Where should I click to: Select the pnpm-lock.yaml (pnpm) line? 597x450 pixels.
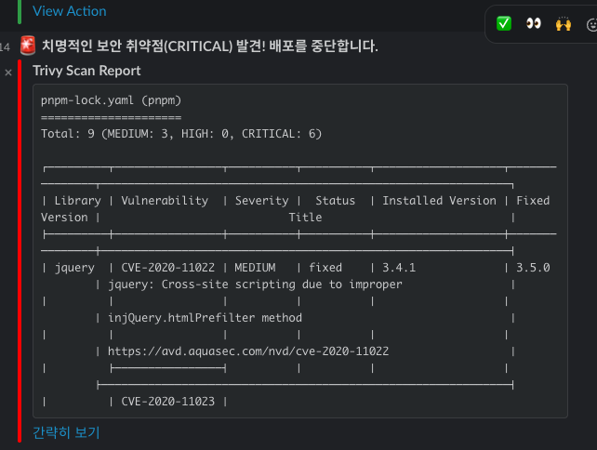(112, 100)
